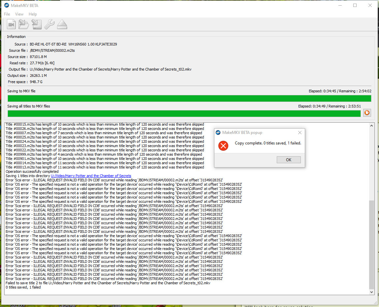Click Elapsed 0:34:45 time label

(x=322, y=91)
